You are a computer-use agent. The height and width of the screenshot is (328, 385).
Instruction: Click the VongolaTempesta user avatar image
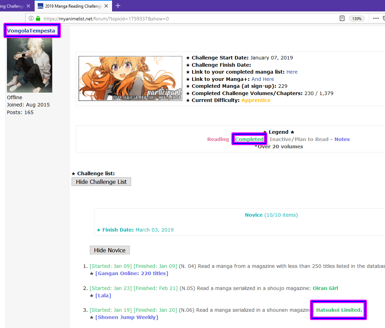pyautogui.click(x=29, y=65)
